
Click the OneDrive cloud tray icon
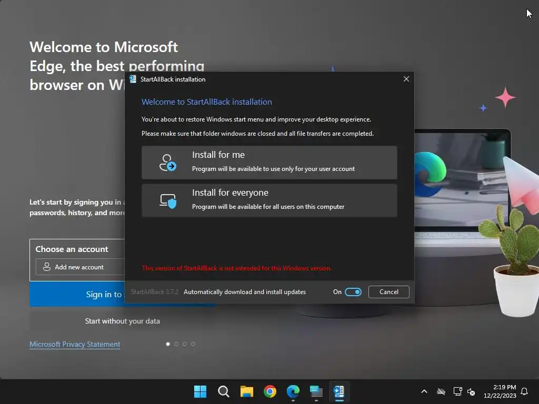coord(441,391)
